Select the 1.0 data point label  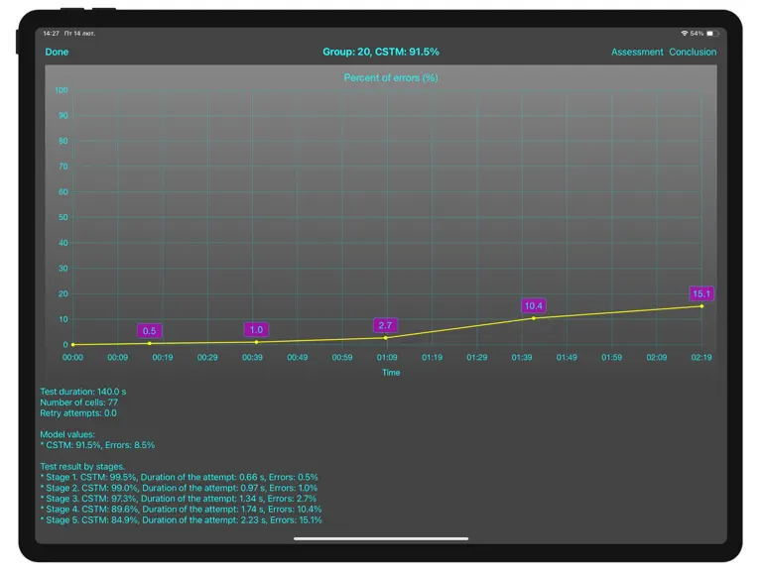(256, 330)
